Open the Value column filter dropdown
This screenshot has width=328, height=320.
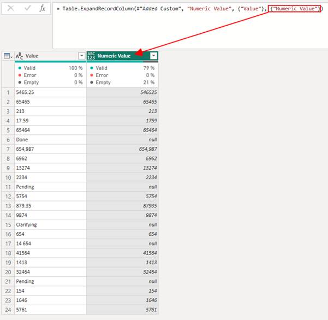point(82,56)
